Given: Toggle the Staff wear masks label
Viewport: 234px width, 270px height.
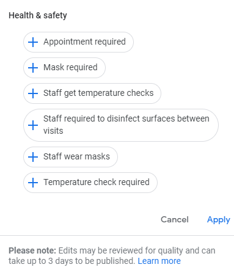Looking at the screenshot, I should click(76, 156).
